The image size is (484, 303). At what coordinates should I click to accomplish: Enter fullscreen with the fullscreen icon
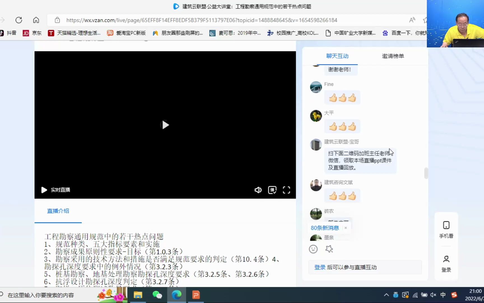pos(286,190)
